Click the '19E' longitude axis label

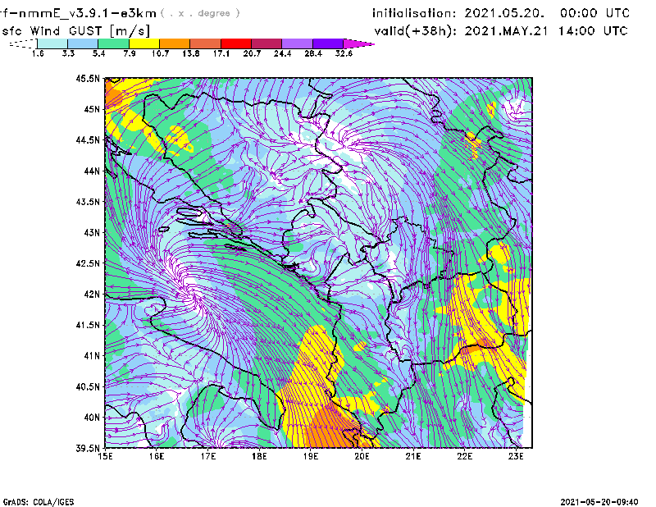coord(311,456)
